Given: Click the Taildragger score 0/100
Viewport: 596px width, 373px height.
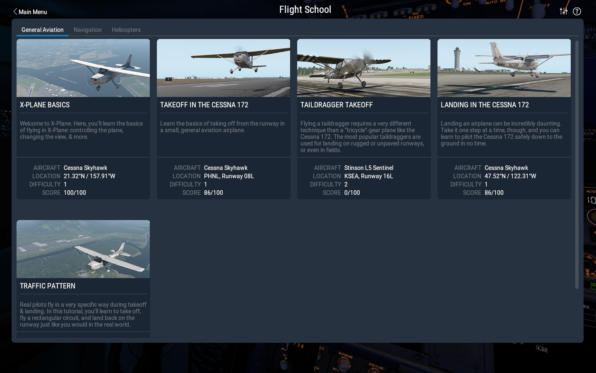Looking at the screenshot, I should [x=352, y=193].
